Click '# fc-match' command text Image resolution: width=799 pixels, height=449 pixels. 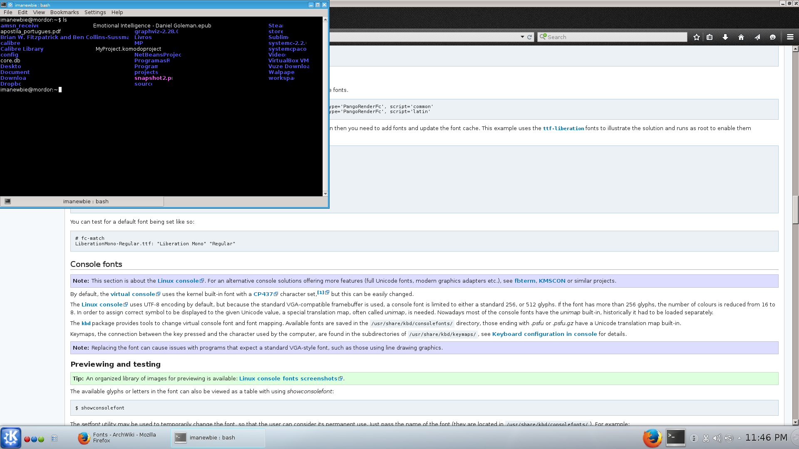[90, 239]
